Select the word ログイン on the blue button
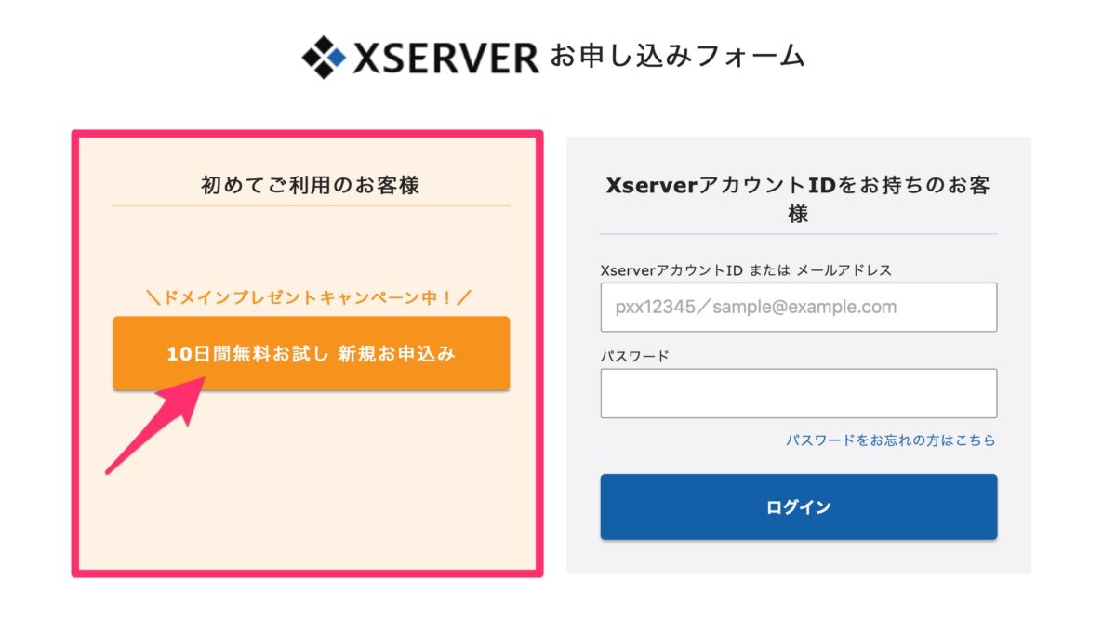 click(x=799, y=507)
